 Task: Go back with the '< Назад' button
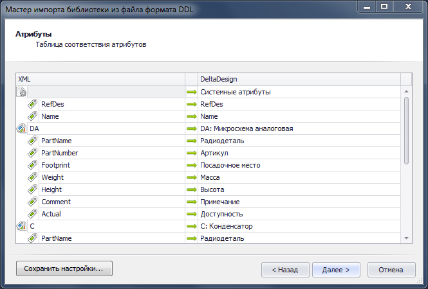(285, 270)
